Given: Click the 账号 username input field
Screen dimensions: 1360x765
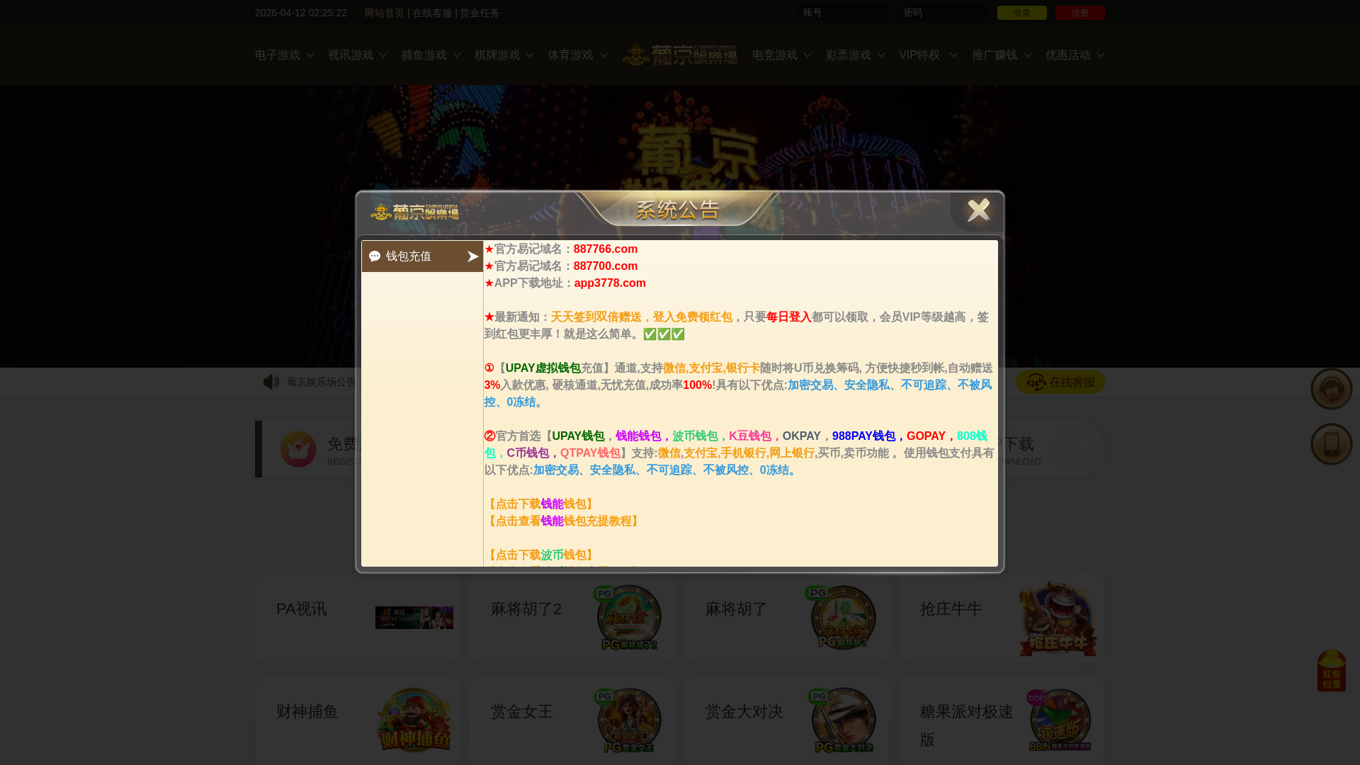Looking at the screenshot, I should [x=843, y=13].
